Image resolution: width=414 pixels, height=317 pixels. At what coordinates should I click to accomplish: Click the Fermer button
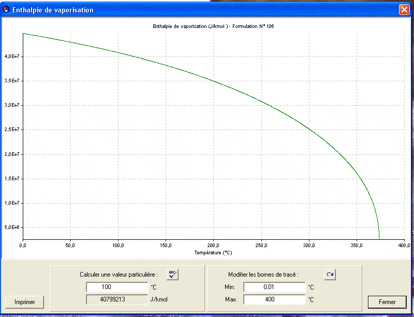coord(387,302)
